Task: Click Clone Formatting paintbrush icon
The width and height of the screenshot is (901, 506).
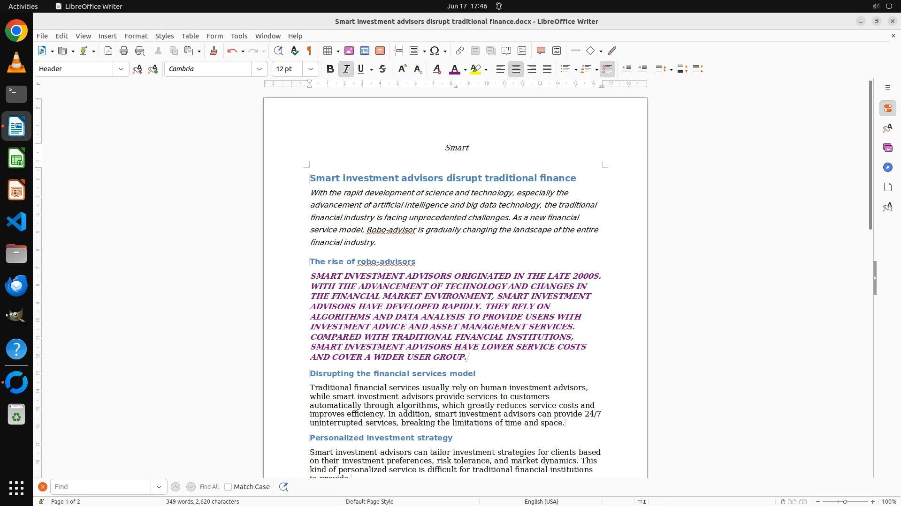Action: pyautogui.click(x=214, y=51)
